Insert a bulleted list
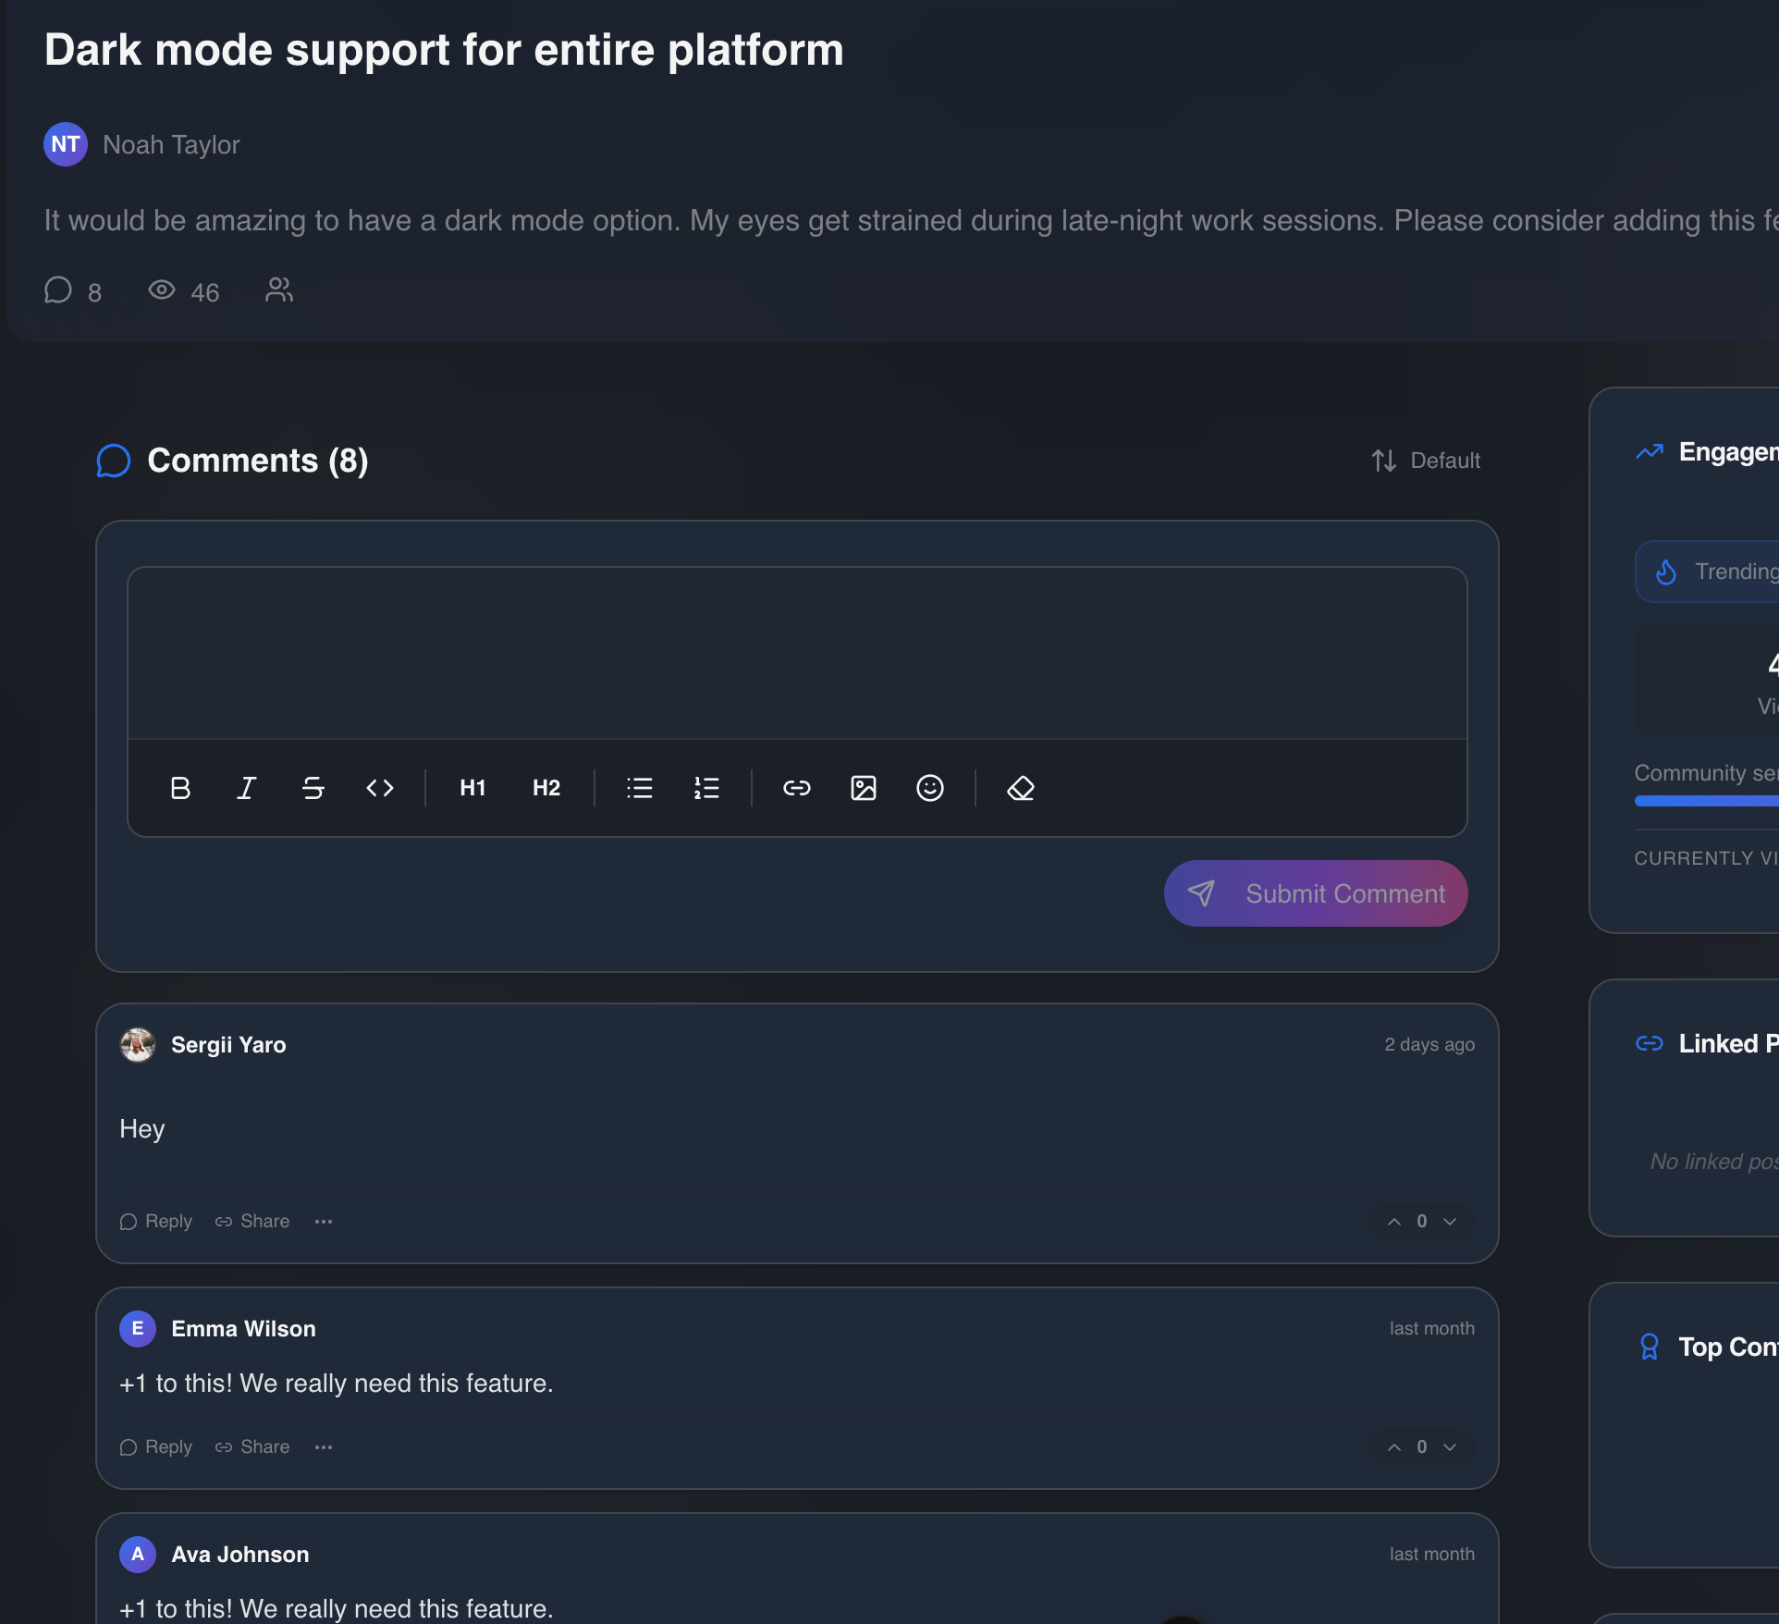The width and height of the screenshot is (1779, 1624). tap(639, 788)
